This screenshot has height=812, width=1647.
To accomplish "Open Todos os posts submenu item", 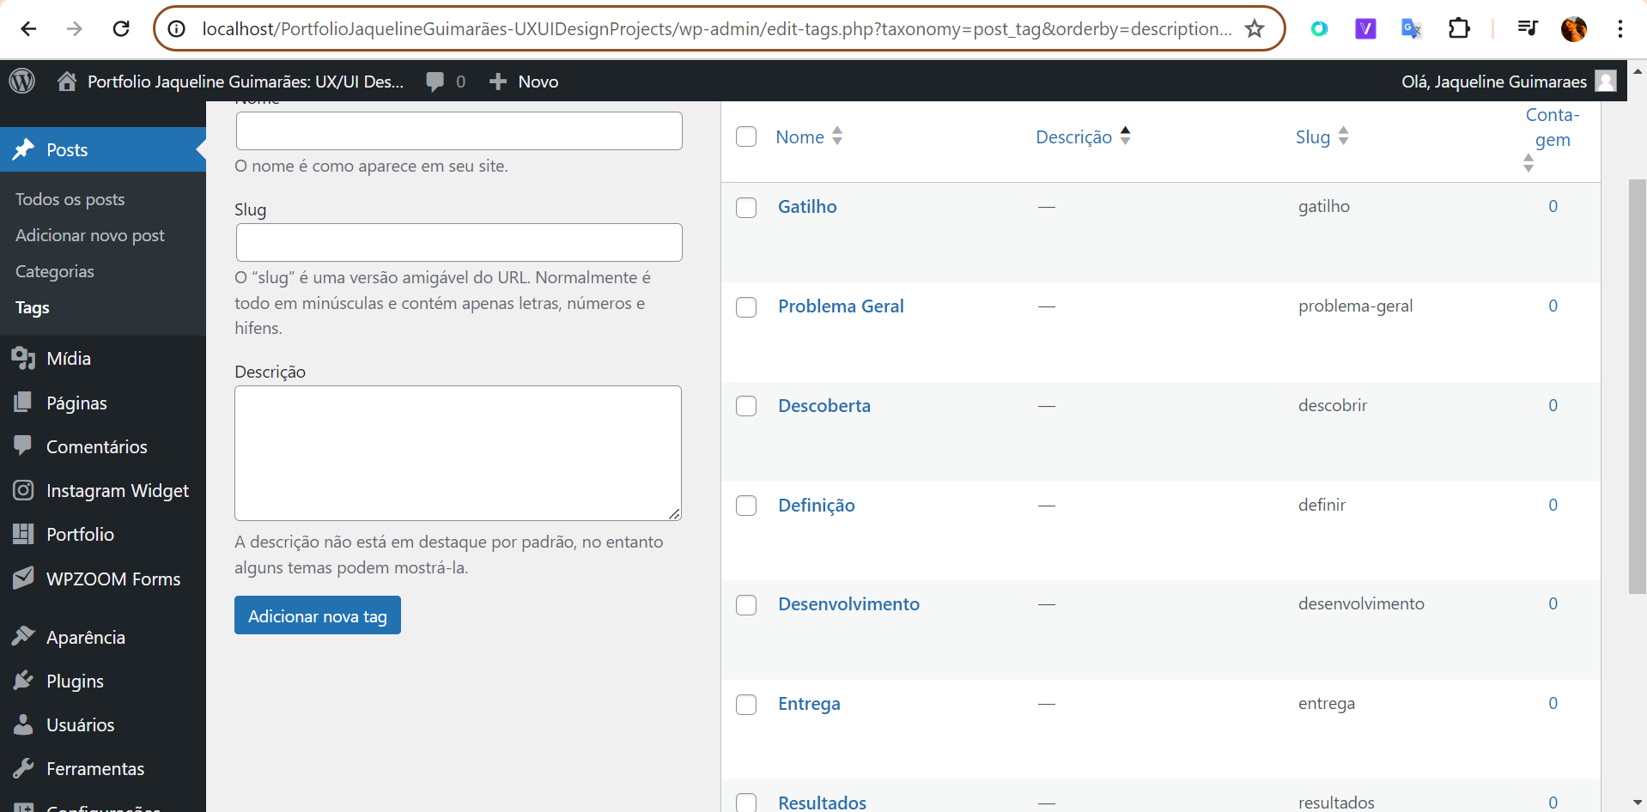I will [70, 199].
